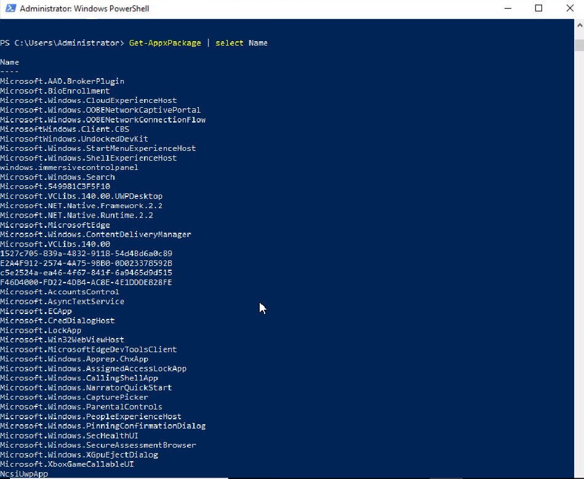The height and width of the screenshot is (479, 584).
Task: Click 'Microsoft.AsyncTextService' line
Action: pos(62,302)
